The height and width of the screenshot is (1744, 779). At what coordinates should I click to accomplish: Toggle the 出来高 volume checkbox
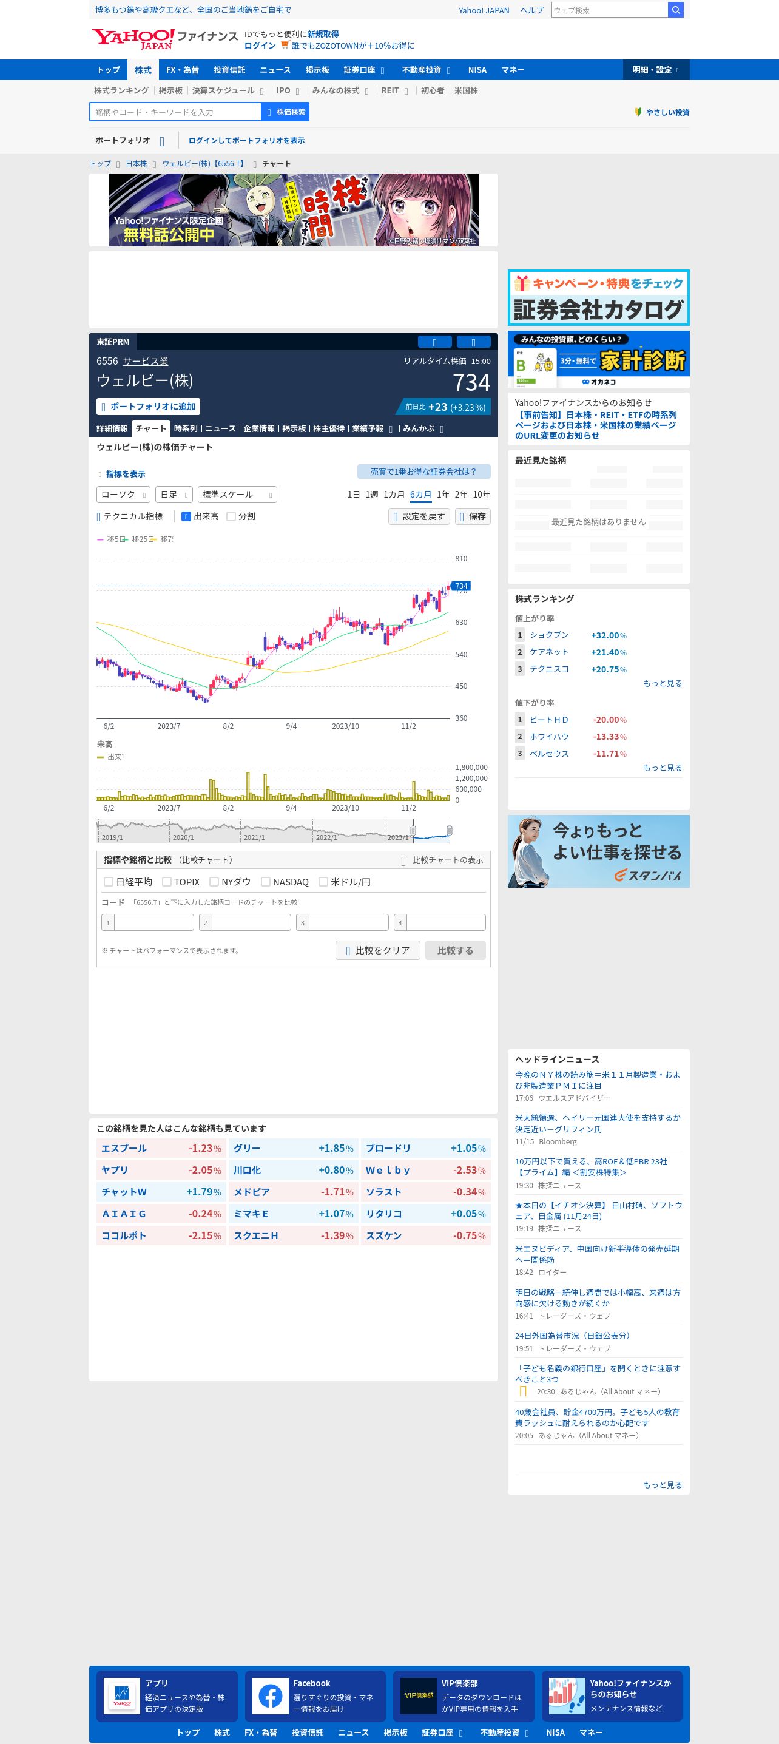186,516
